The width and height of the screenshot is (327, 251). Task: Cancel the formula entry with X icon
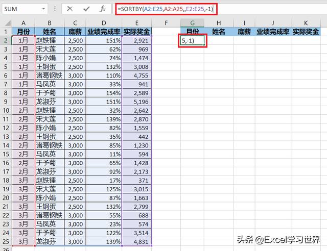(69, 9)
